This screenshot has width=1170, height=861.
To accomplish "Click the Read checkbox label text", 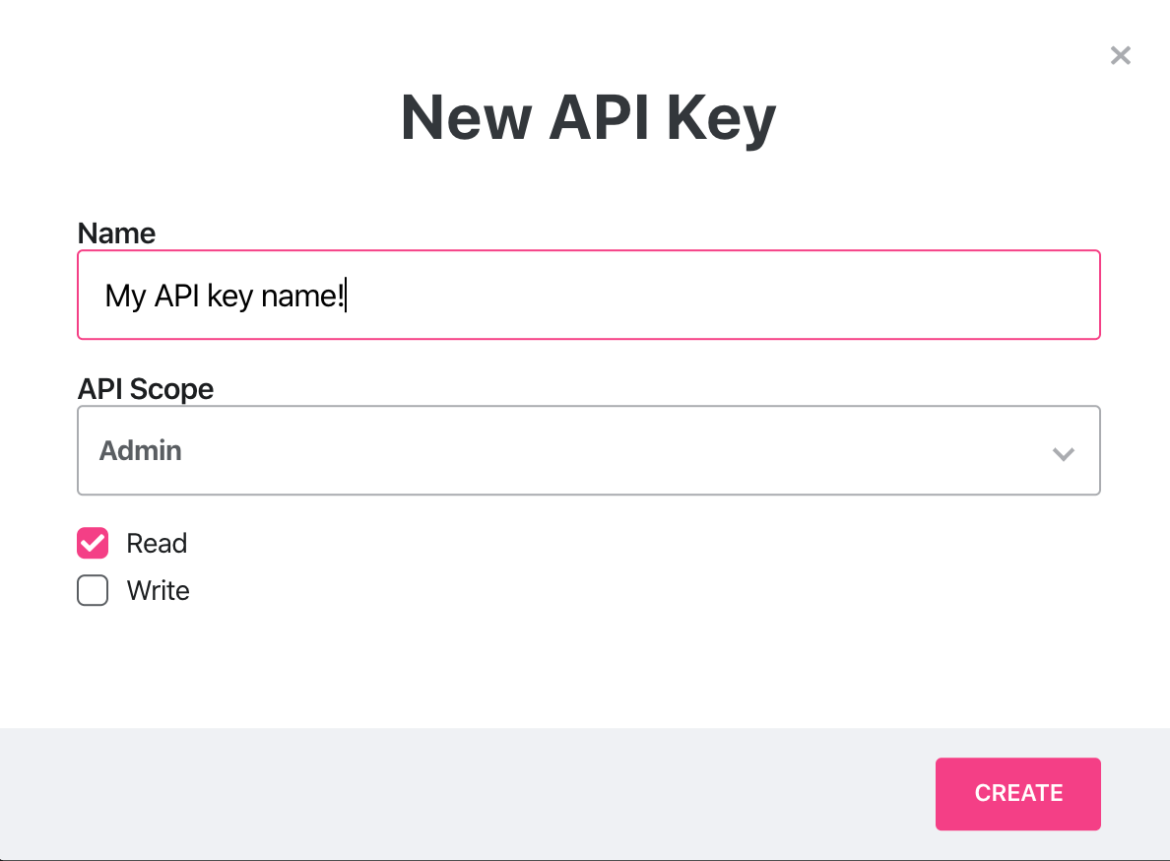I will pyautogui.click(x=157, y=544).
